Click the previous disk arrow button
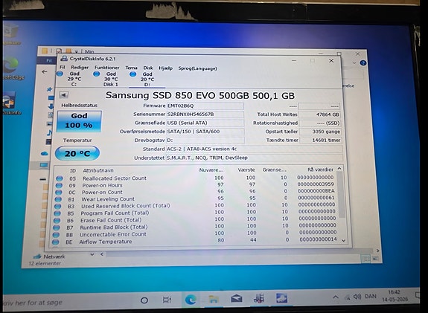428x313 pixels. pyautogui.click(x=63, y=95)
